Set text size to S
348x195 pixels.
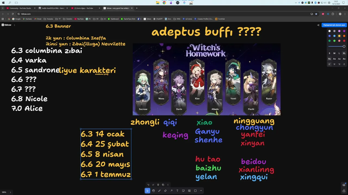click(330, 53)
